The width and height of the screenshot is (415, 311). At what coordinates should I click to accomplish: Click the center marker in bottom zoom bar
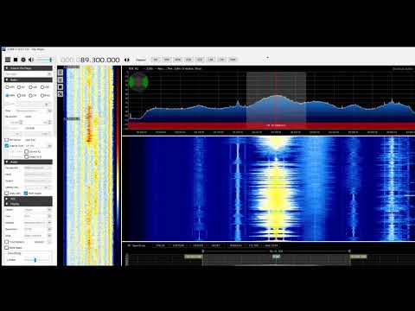click(x=276, y=257)
